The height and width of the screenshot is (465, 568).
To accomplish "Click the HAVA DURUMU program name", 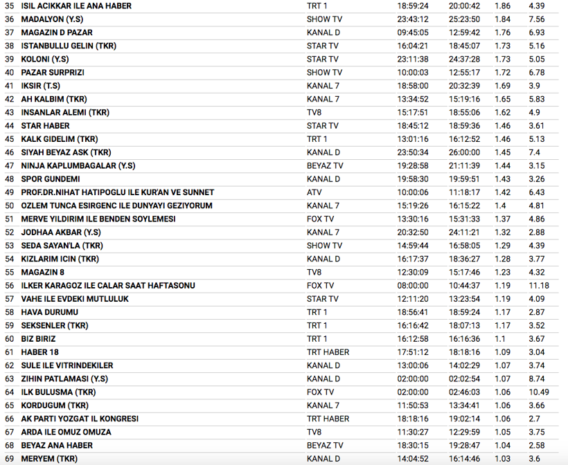I will 49,312.
